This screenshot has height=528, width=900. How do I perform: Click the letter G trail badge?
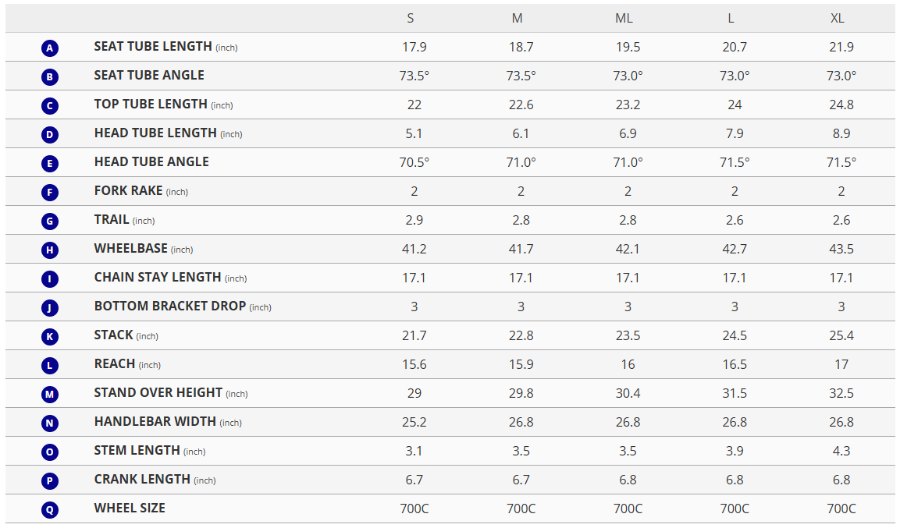tap(50, 221)
